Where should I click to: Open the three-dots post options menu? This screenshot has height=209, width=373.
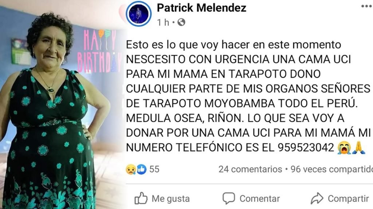(367, 7)
